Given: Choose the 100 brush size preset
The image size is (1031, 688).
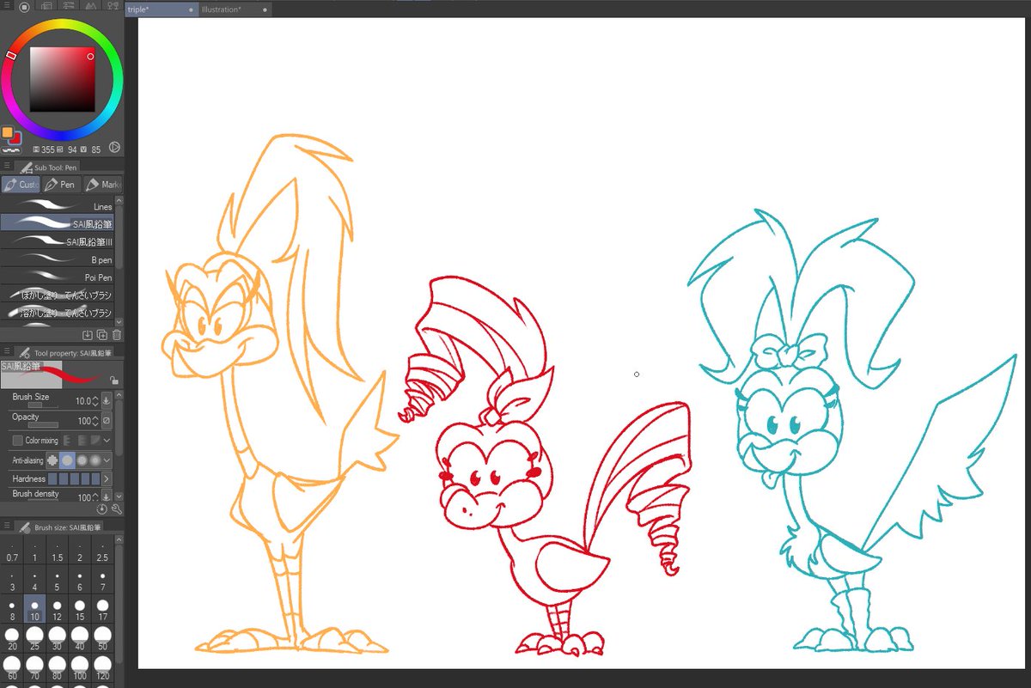Looking at the screenshot, I should point(80,667).
